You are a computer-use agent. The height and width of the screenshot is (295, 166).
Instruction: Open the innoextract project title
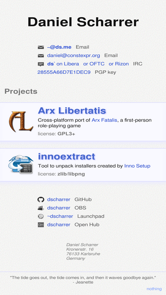click(x=66, y=157)
